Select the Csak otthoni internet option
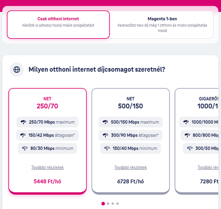221x209 pixels. (58, 24)
